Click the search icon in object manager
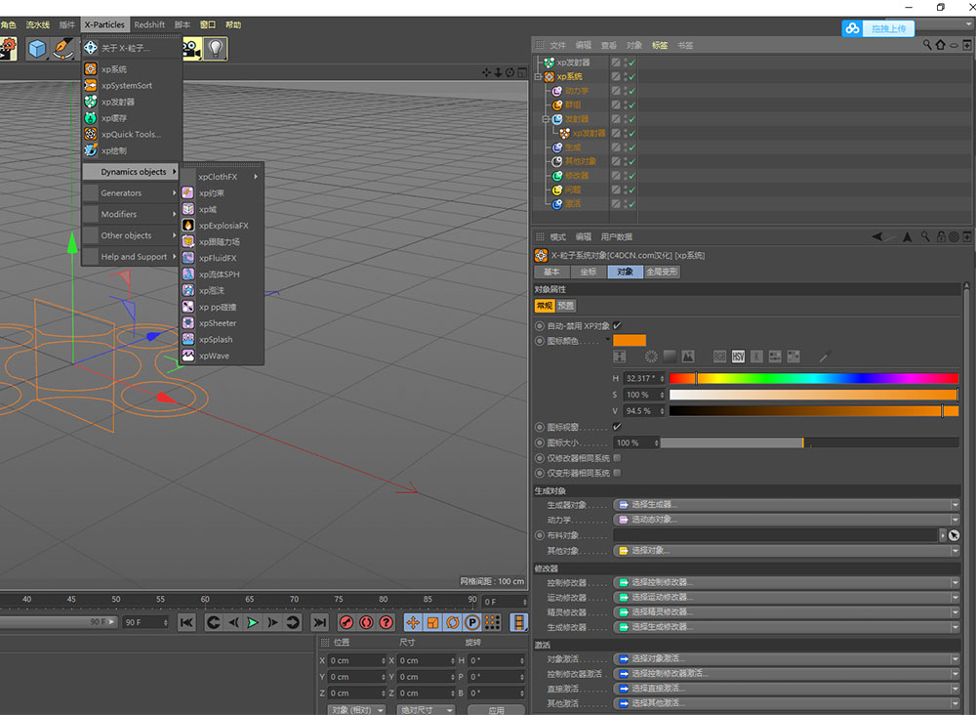Image resolution: width=976 pixels, height=715 pixels. tap(927, 45)
